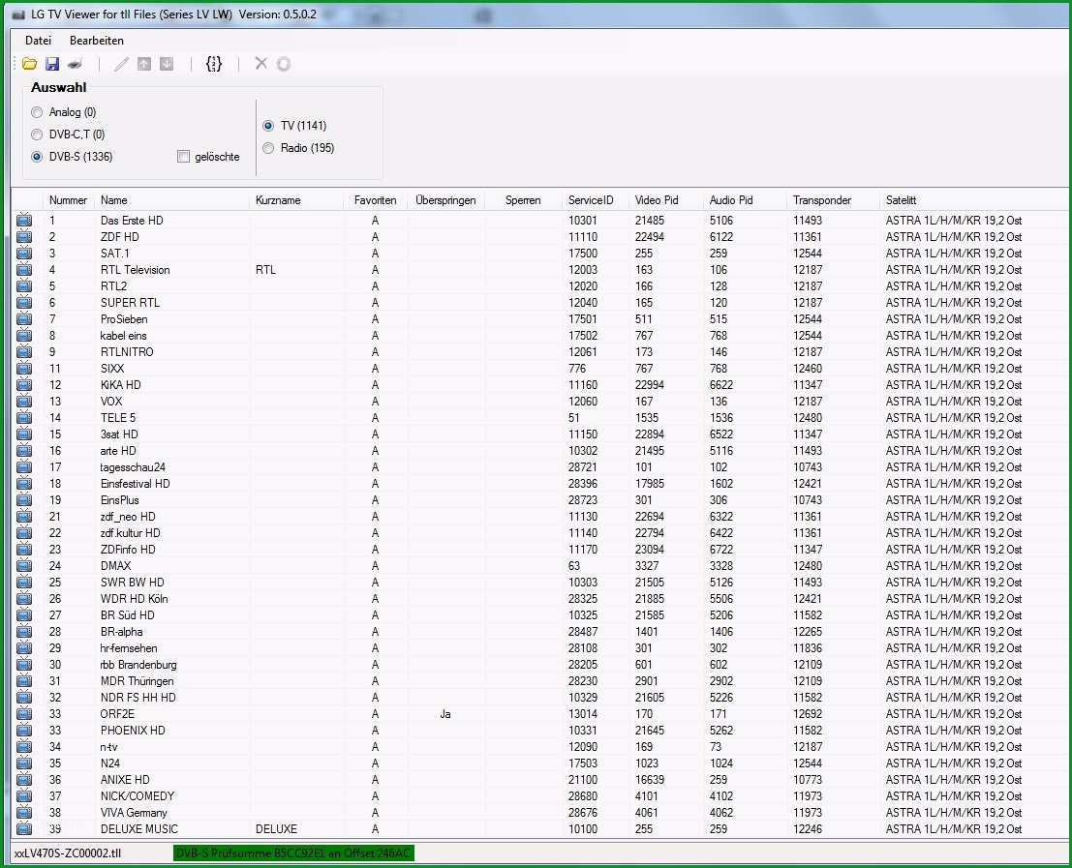Click the circular restore toolbar icon
This screenshot has height=868, width=1072.
[x=284, y=64]
